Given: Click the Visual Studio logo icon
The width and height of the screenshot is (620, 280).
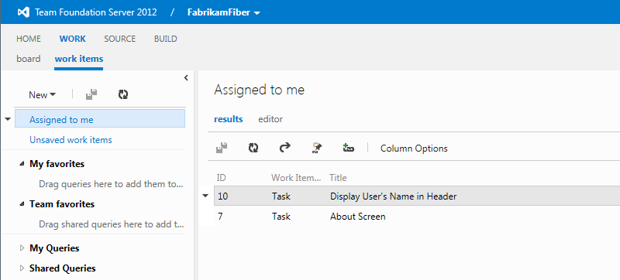Looking at the screenshot, I should coord(23,12).
